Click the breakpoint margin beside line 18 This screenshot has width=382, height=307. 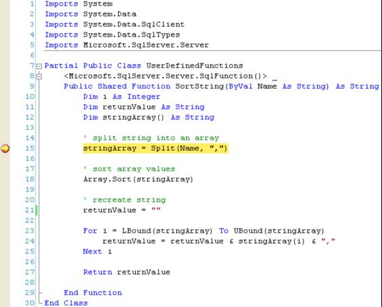click(5, 179)
